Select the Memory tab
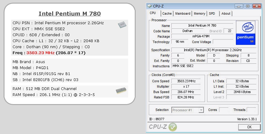The image size is (265, 134). coord(199,13)
